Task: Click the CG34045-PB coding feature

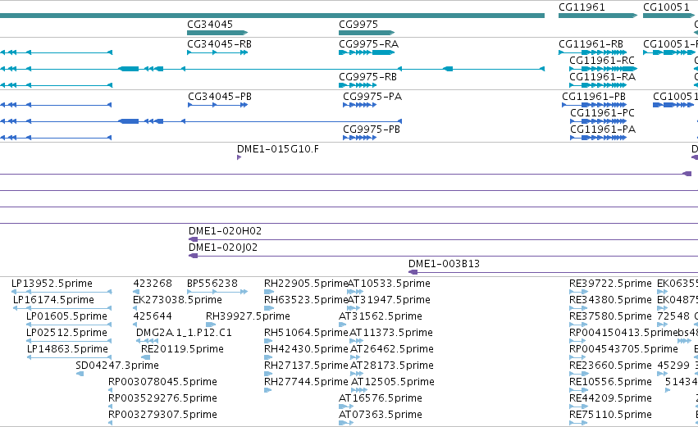Action: click(x=217, y=105)
